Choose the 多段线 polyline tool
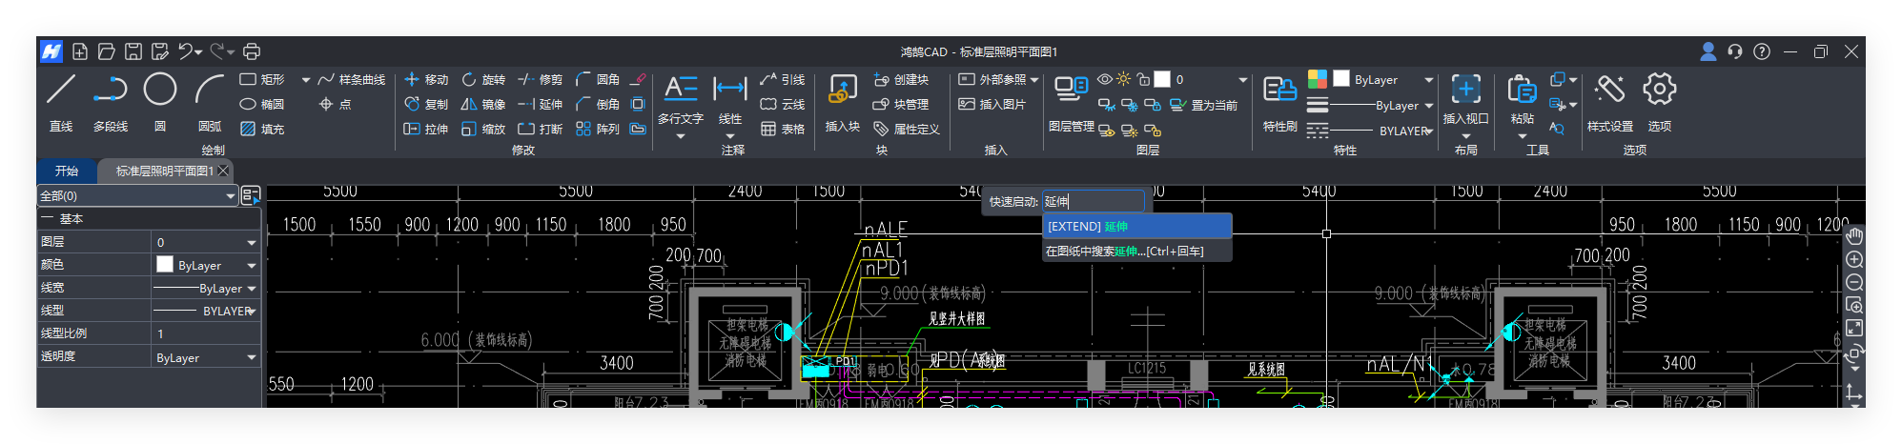The width and height of the screenshot is (1902, 444). [x=111, y=100]
